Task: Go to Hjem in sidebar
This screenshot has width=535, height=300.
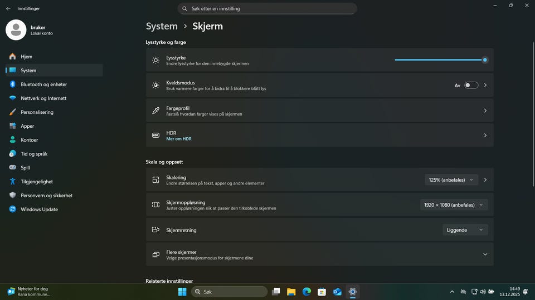Action: tap(27, 57)
